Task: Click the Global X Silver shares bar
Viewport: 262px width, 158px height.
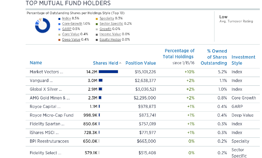Action: [x=100, y=89]
